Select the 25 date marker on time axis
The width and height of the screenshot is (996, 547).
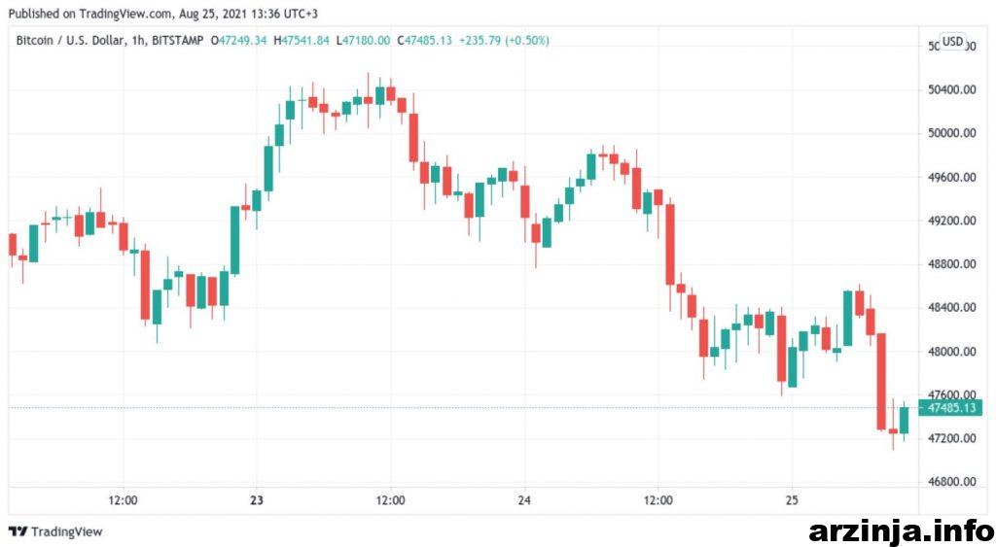click(x=792, y=500)
